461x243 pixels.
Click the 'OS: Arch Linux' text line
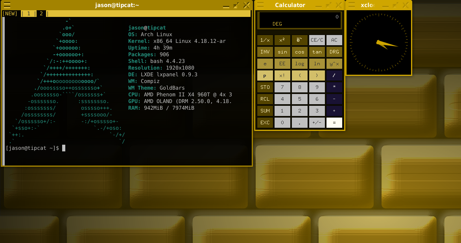[x=150, y=34]
